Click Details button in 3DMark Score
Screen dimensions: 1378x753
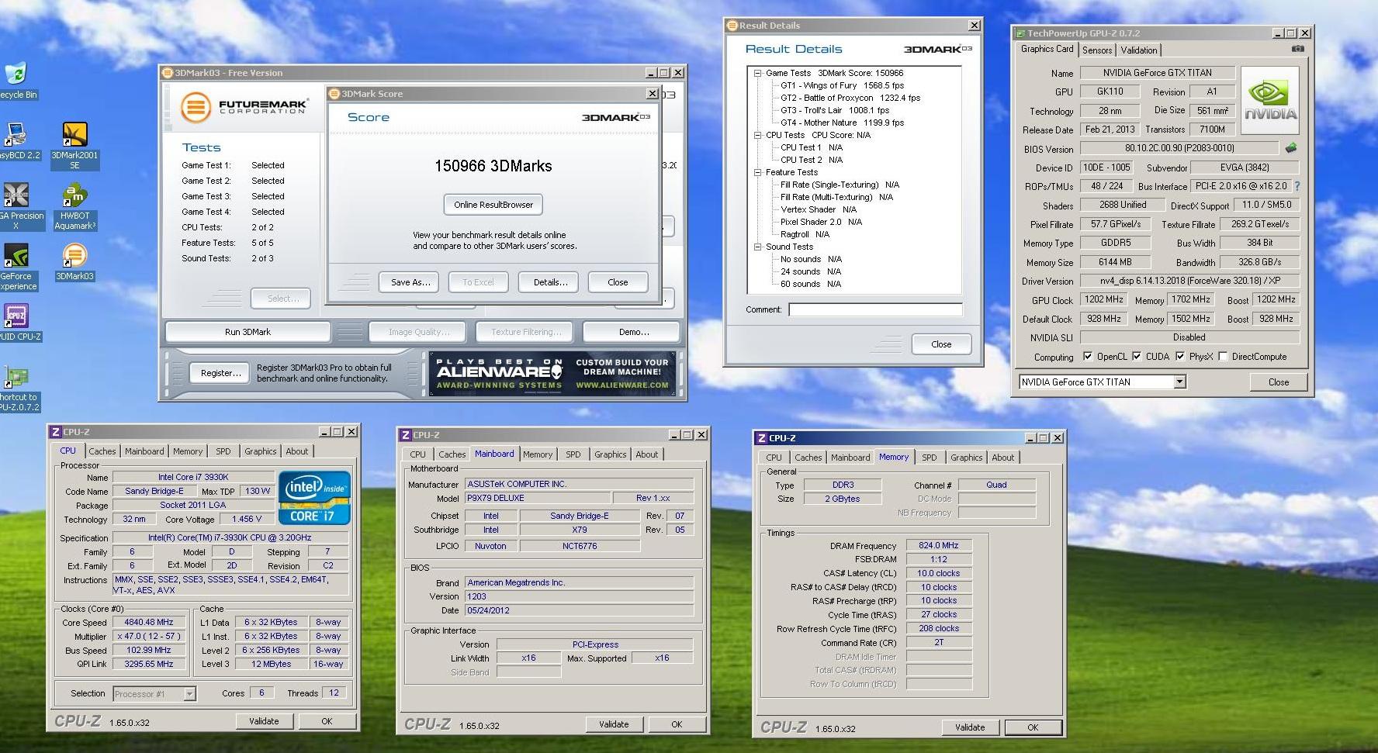(550, 282)
